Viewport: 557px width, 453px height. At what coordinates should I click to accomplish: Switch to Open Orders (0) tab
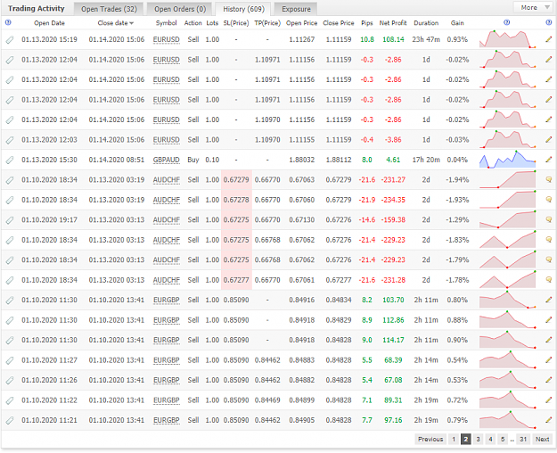[180, 9]
